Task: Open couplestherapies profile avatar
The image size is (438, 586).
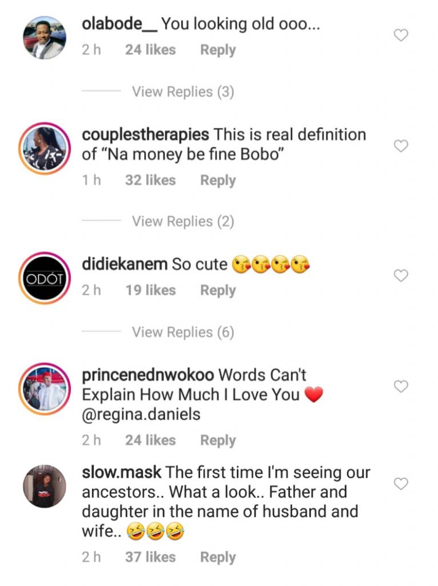Action: tap(45, 148)
